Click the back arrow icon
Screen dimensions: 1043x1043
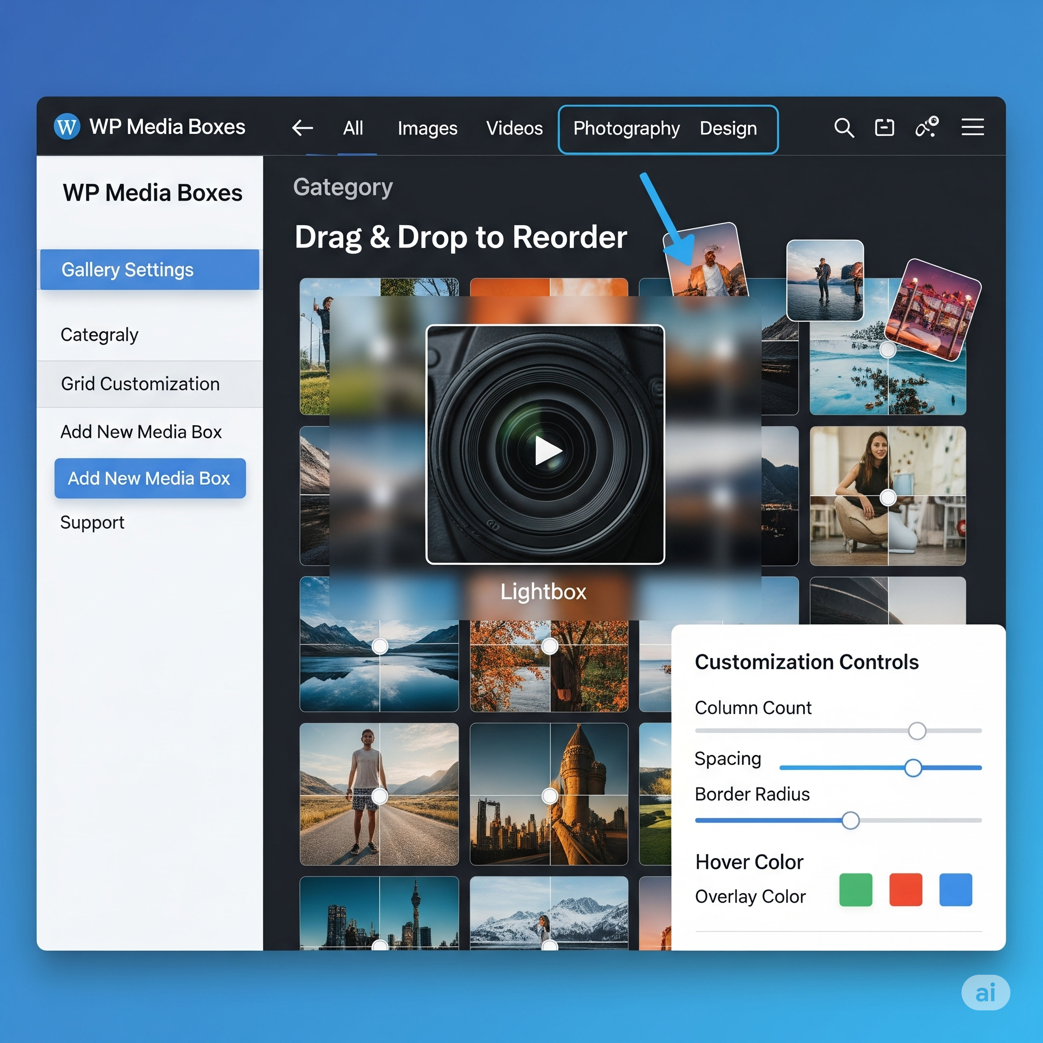point(303,128)
